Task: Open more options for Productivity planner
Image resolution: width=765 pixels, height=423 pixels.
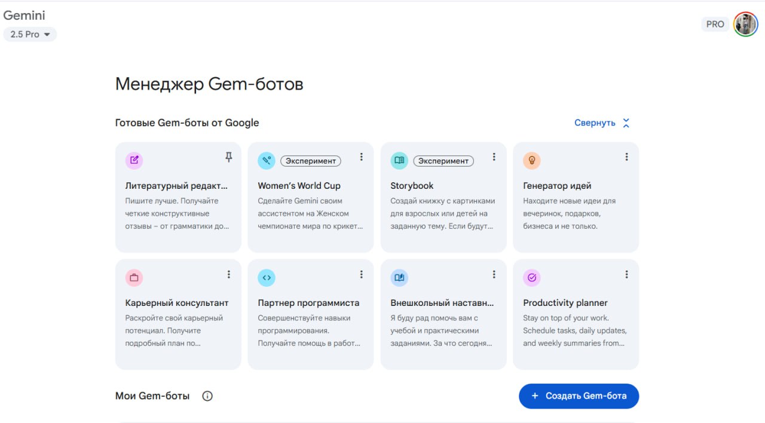Action: pyautogui.click(x=626, y=274)
